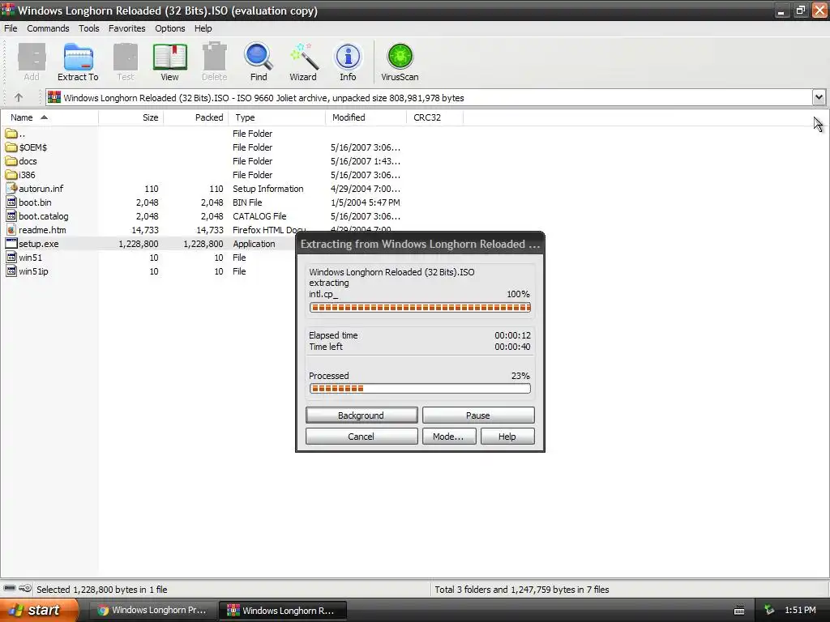830x622 pixels.
Task: Click the Mode... button
Action: pos(448,437)
